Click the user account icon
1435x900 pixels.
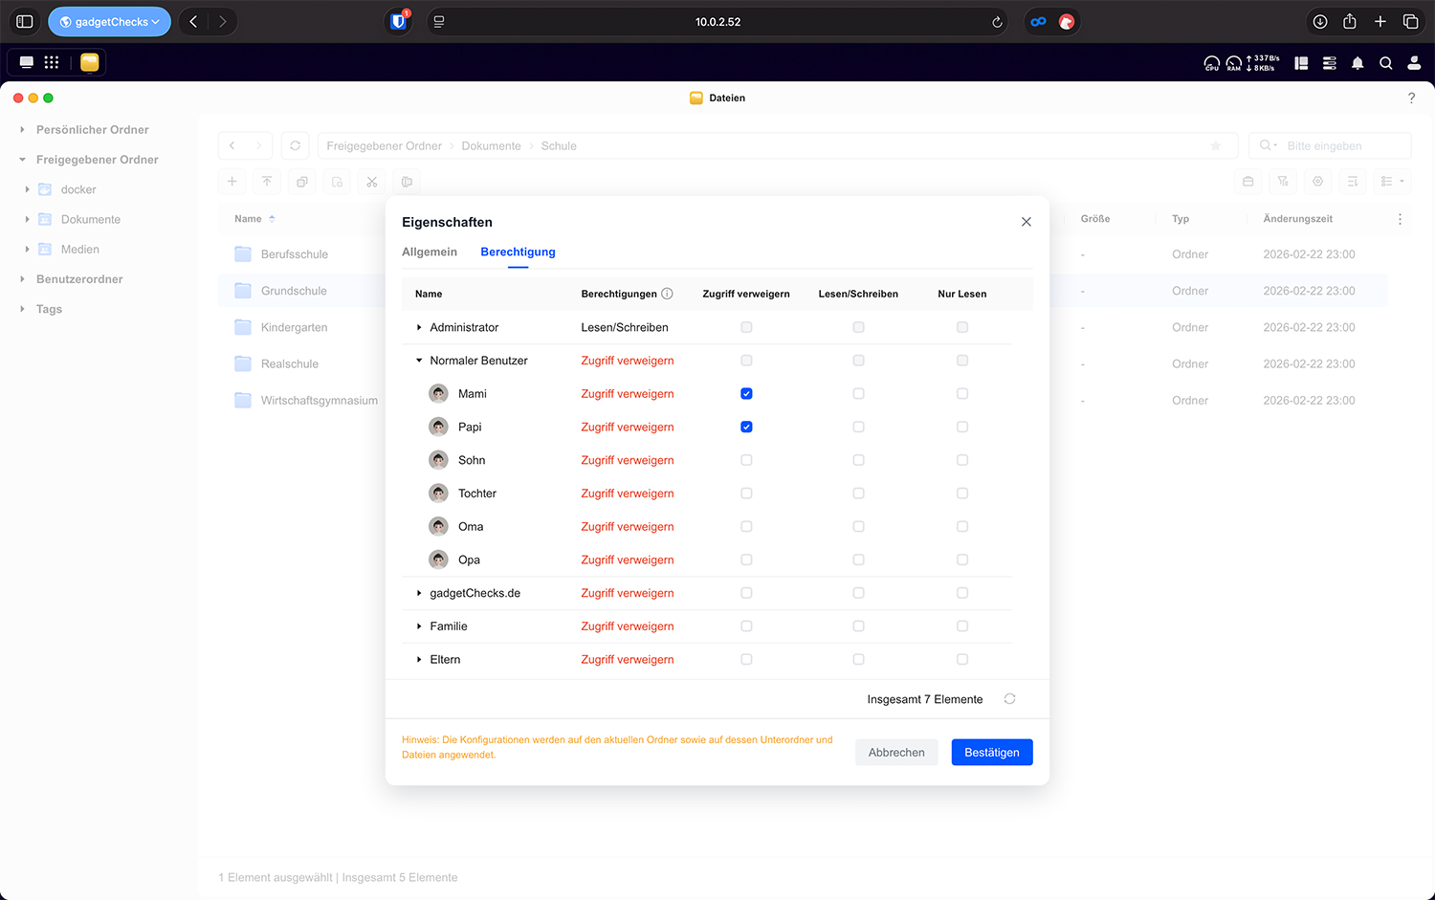point(1414,63)
